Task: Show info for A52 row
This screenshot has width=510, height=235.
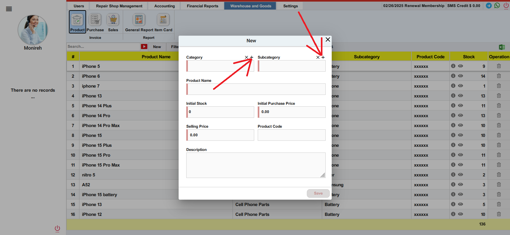Action: (x=453, y=185)
